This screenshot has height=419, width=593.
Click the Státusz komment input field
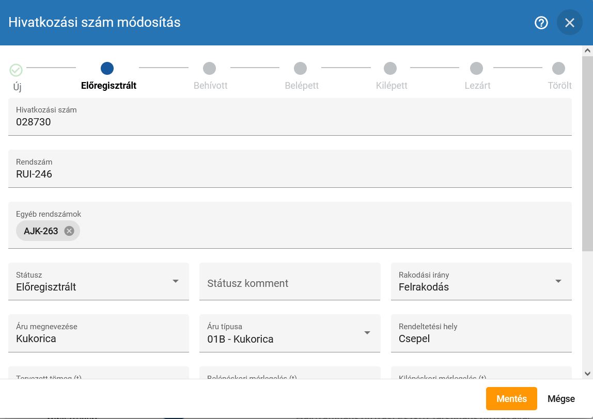pos(289,283)
